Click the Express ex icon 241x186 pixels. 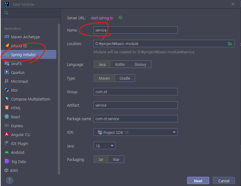coord(7,126)
